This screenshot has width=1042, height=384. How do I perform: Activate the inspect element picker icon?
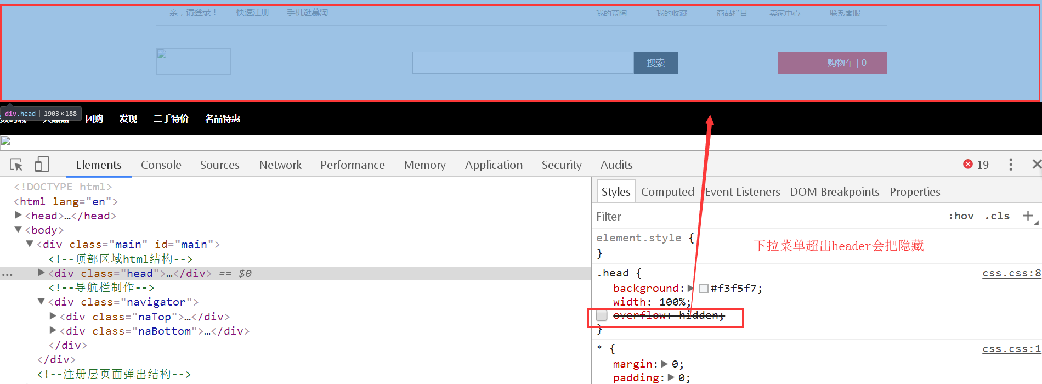pyautogui.click(x=16, y=165)
